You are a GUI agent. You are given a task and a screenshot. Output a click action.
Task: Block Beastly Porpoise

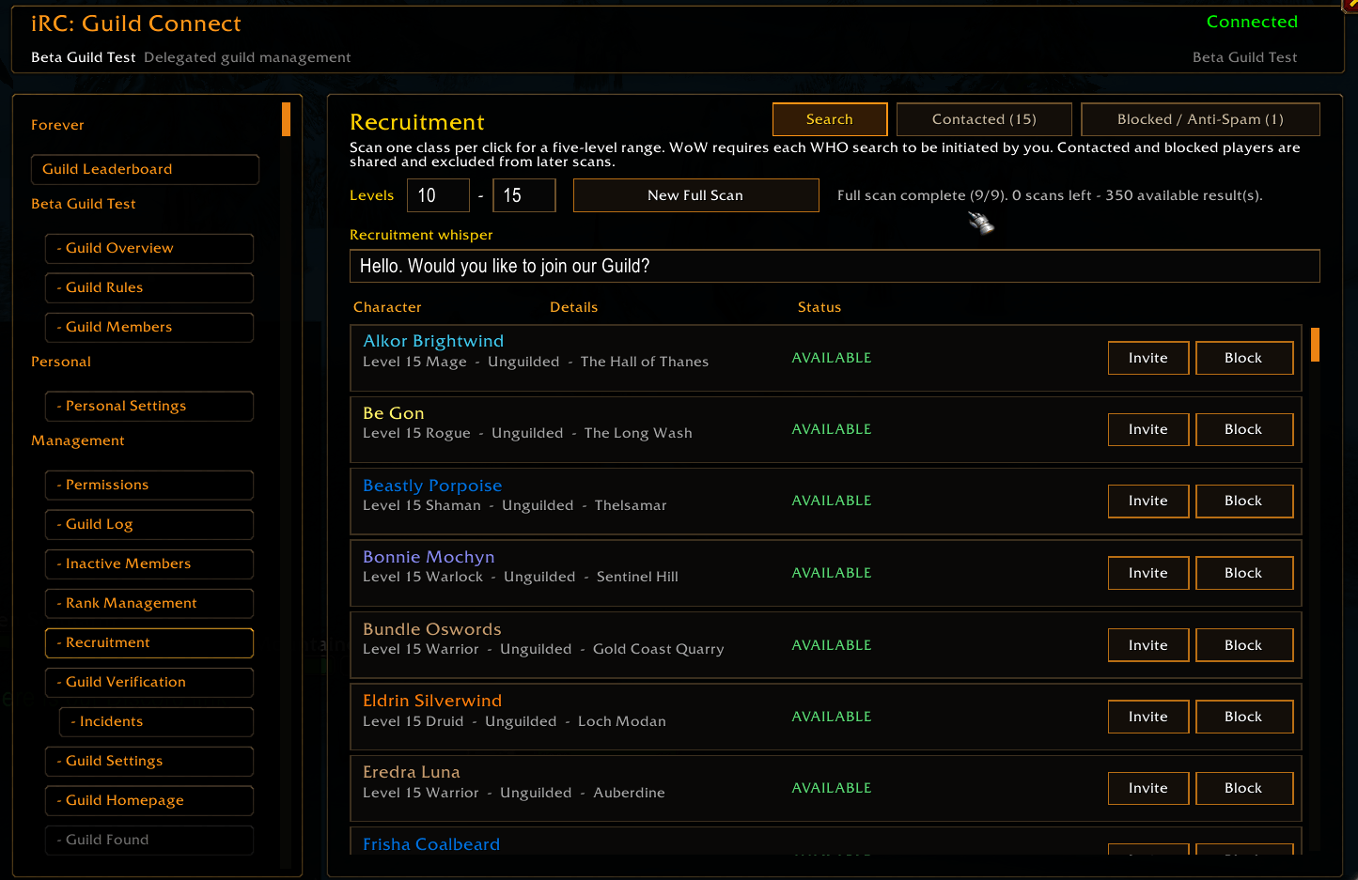tap(1243, 501)
